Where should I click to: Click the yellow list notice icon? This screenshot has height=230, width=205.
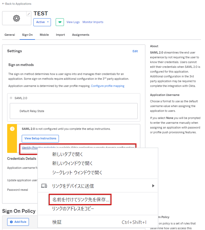[12, 129]
